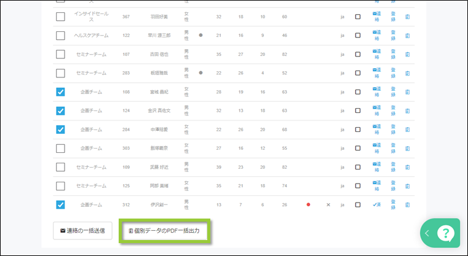This screenshot has height=256, width=468.
Task: Check the left checkbox for 吉田 信也
Action: (x=60, y=55)
